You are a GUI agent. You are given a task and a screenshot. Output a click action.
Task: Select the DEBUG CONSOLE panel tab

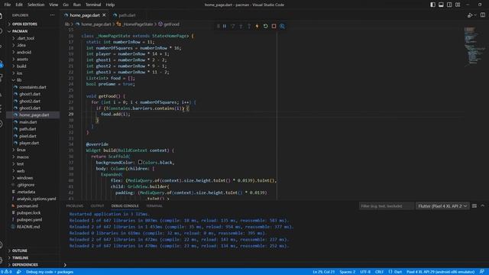[x=125, y=205]
